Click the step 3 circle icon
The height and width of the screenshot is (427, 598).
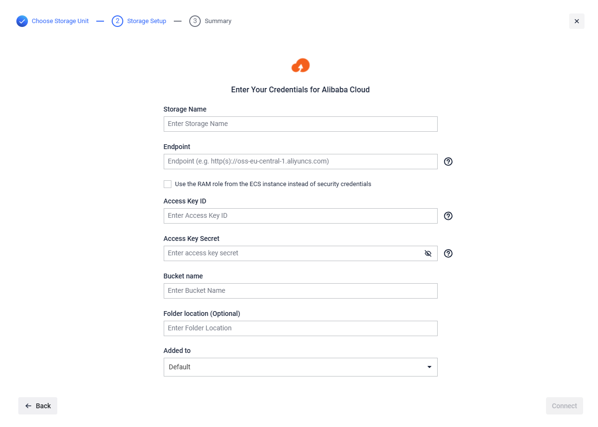point(195,21)
